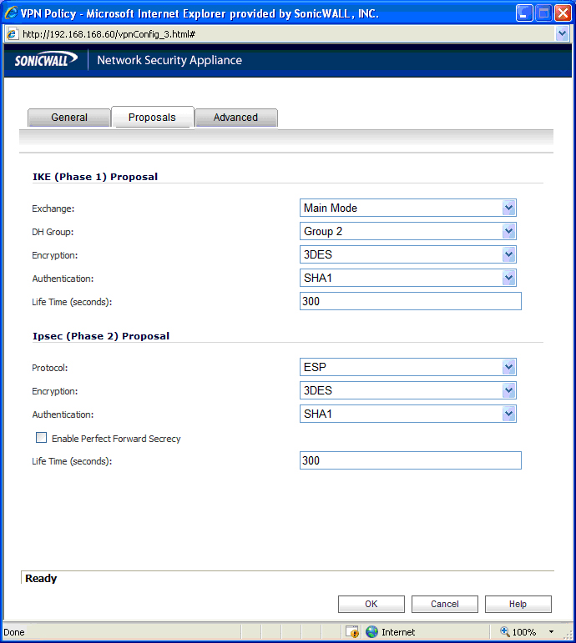The width and height of the screenshot is (576, 643).
Task: Click the 'IKE (Phase 1) Proposal' heading
Action: point(95,177)
